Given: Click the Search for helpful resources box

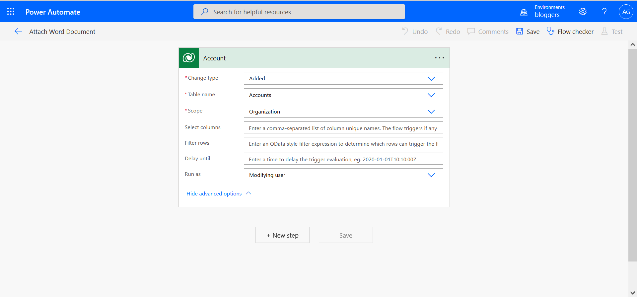Looking at the screenshot, I should coord(299,12).
